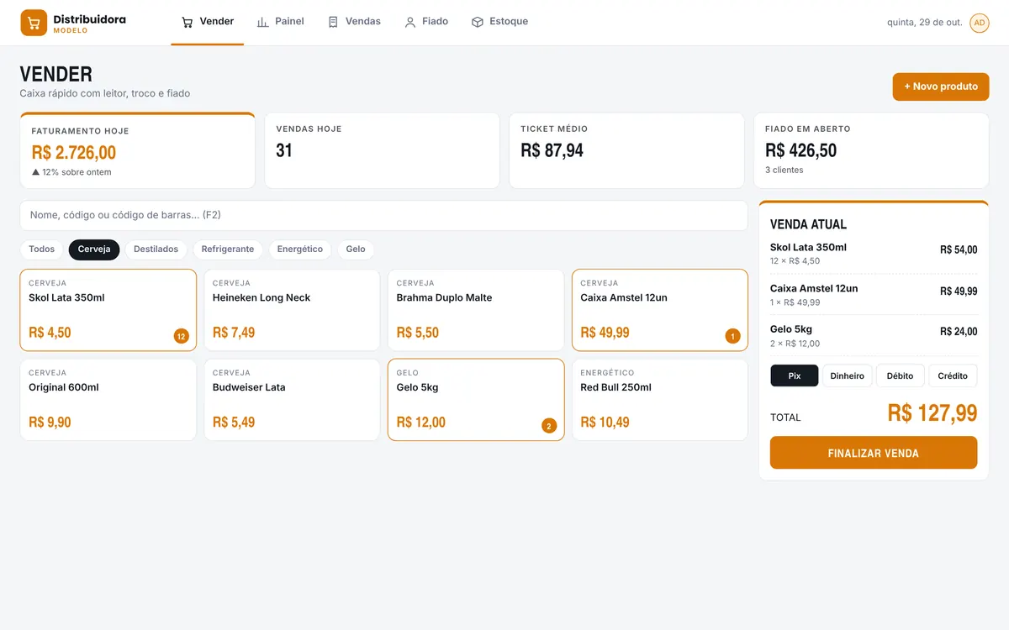The image size is (1009, 630).
Task: Switch to the Painel tab
Action: pyautogui.click(x=281, y=22)
